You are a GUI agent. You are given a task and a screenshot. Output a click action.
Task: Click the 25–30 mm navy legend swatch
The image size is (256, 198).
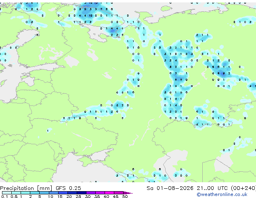click(x=82, y=193)
